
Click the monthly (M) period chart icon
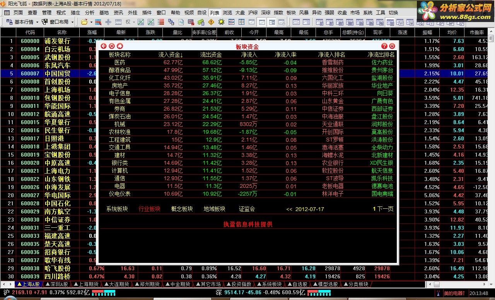coord(410,22)
